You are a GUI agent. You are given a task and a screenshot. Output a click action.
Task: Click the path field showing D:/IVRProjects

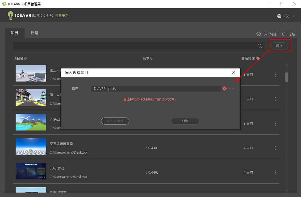[156, 88]
